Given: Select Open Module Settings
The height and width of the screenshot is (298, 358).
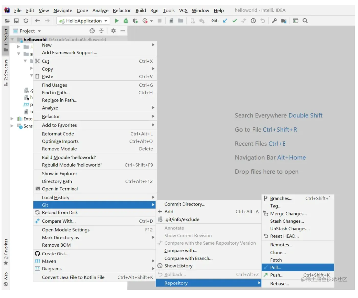Looking at the screenshot, I should (x=95, y=230).
